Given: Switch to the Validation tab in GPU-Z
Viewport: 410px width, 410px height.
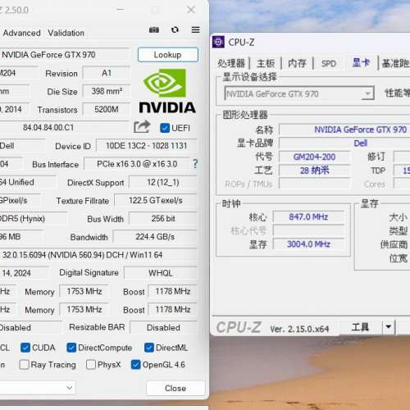Looking at the screenshot, I should click(x=66, y=33).
